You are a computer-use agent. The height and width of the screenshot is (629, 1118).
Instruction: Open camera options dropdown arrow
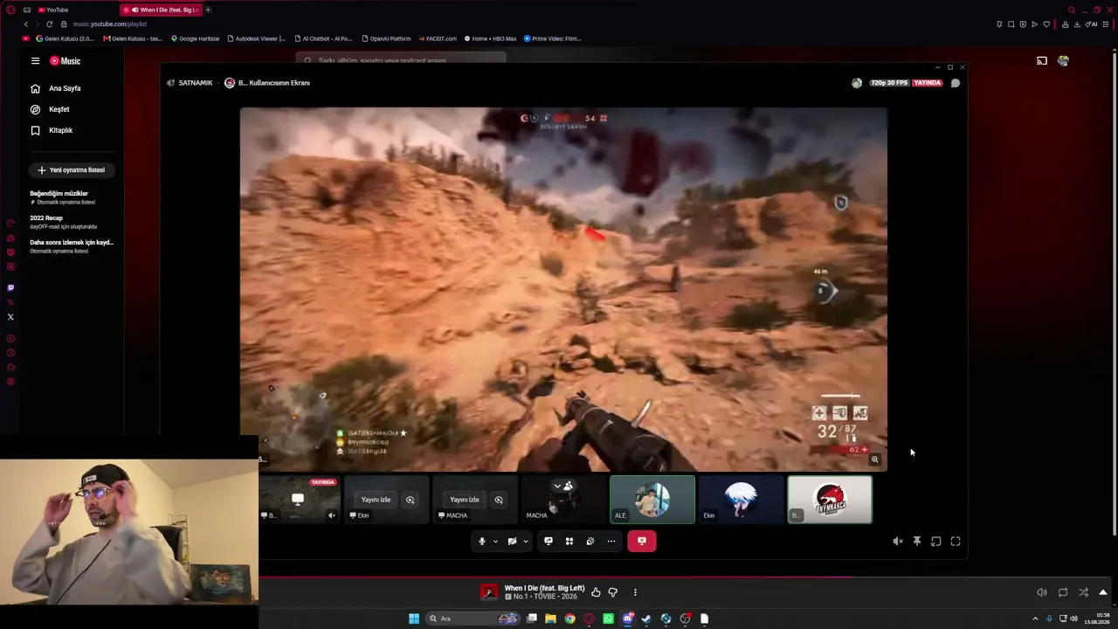[x=525, y=541]
